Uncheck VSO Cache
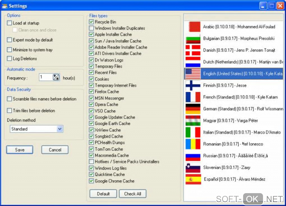Screen dimensions: 286x206 point(91,111)
